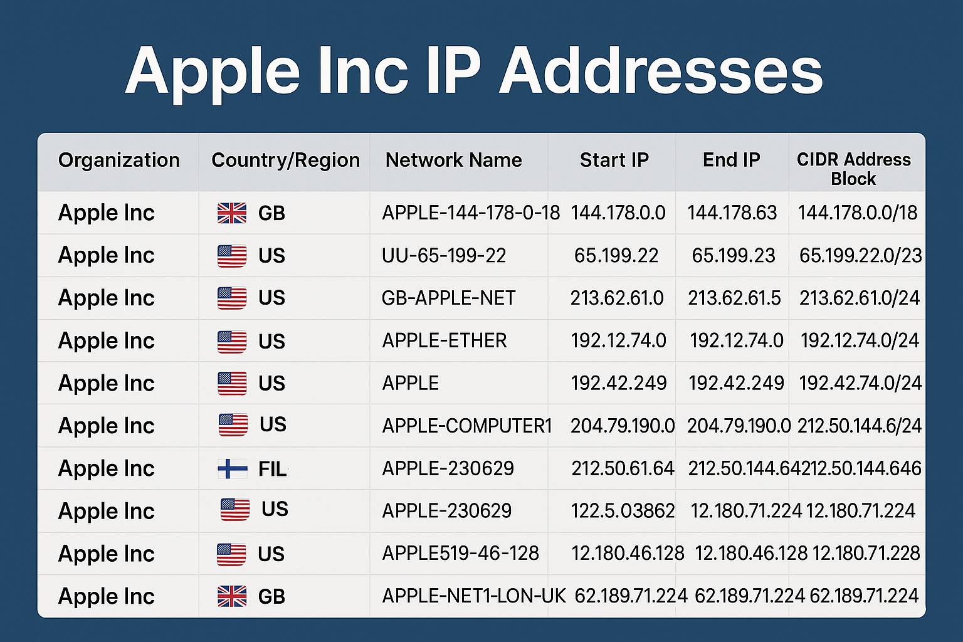Select the Country/Region column header

point(285,160)
